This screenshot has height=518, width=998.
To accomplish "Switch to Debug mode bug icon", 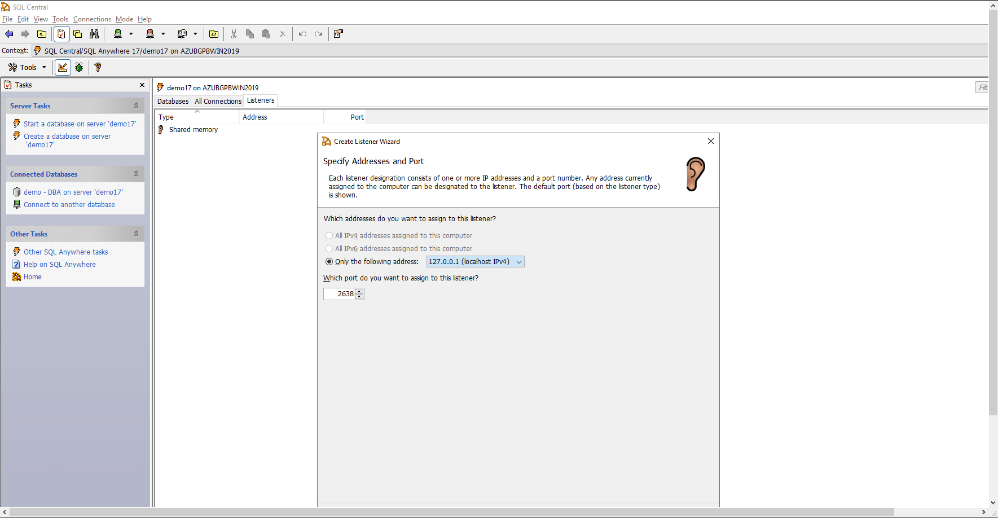I will pos(79,67).
